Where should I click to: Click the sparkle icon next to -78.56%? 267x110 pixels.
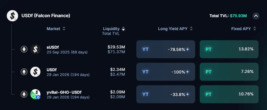188,49
